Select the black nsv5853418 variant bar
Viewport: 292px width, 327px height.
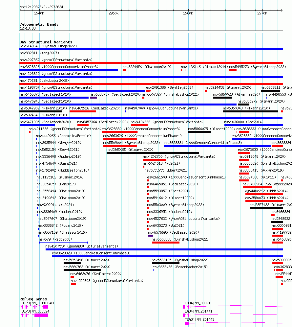[x=72, y=263]
